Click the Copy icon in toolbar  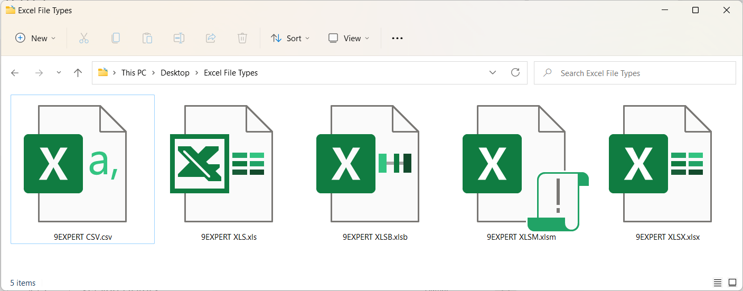click(x=115, y=38)
